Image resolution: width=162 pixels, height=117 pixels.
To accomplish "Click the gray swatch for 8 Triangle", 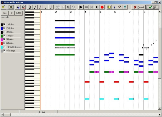I will (2, 51).
